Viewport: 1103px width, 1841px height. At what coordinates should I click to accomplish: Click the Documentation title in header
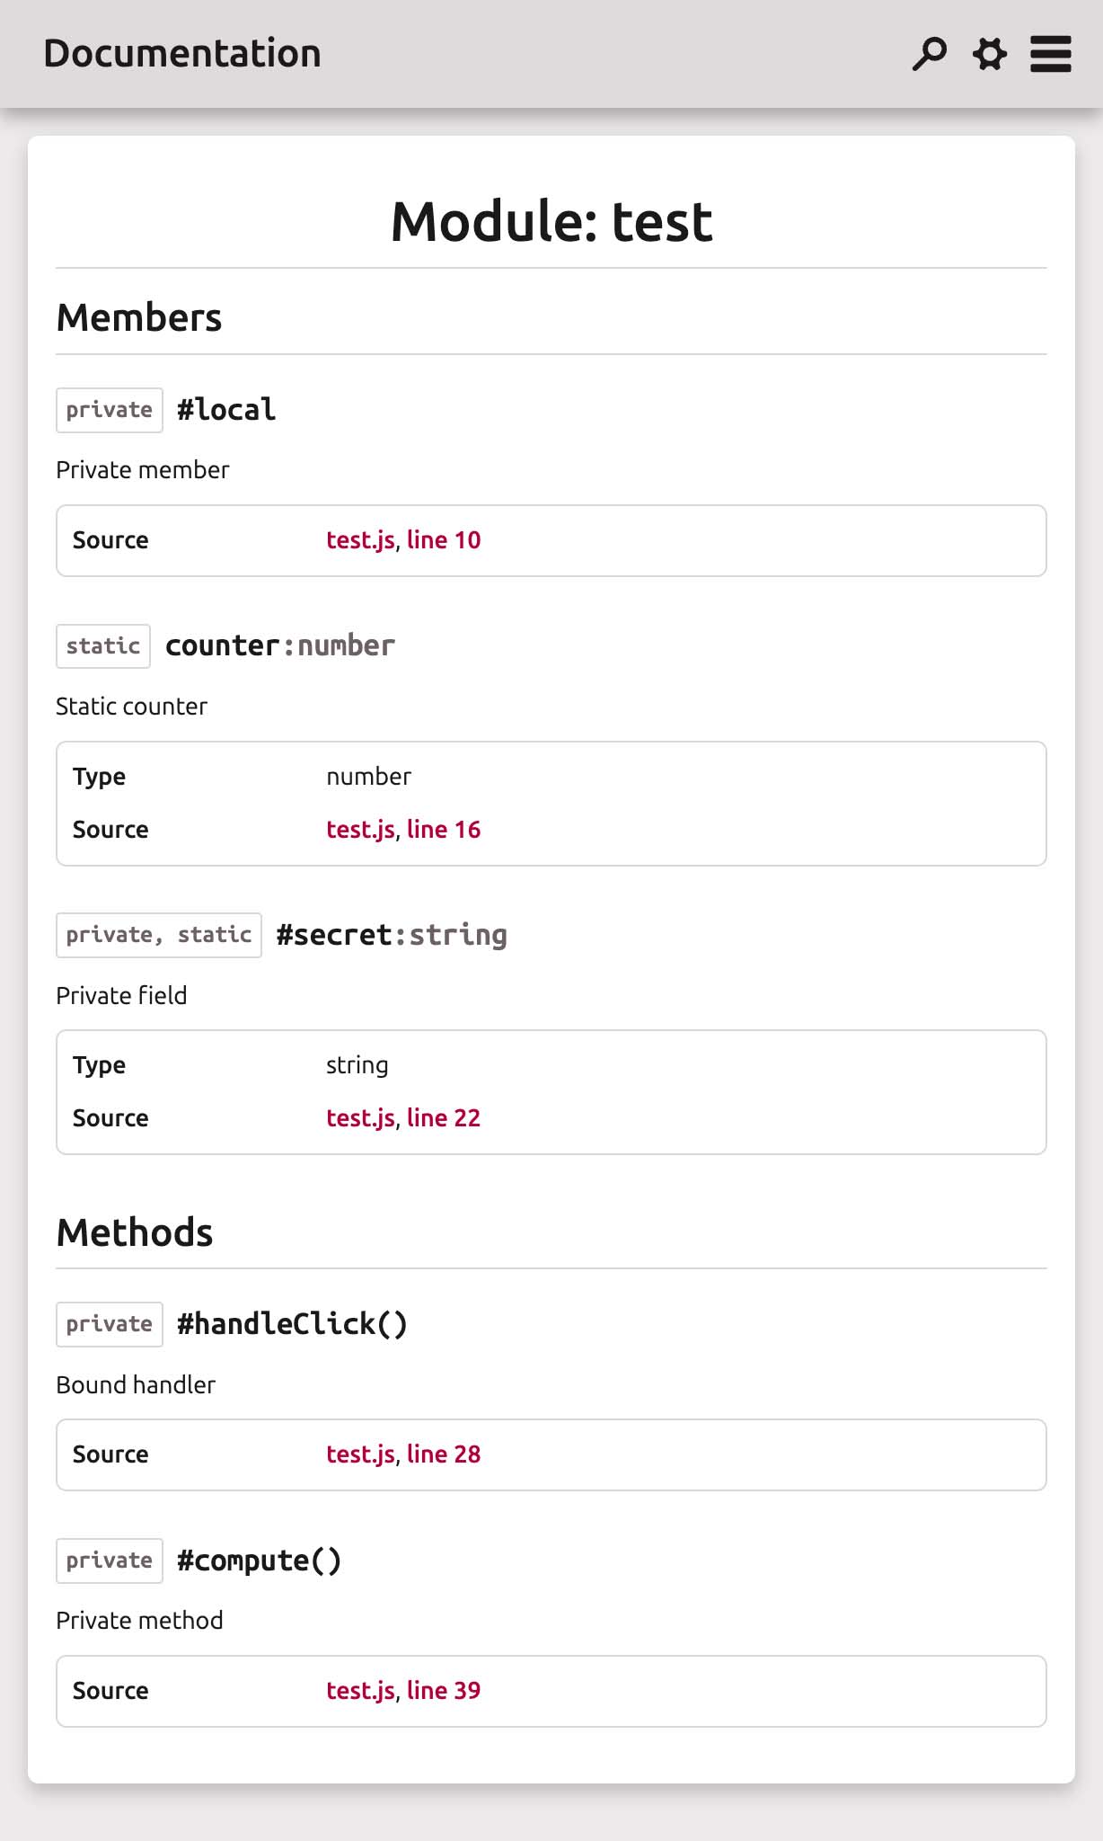[x=182, y=54]
